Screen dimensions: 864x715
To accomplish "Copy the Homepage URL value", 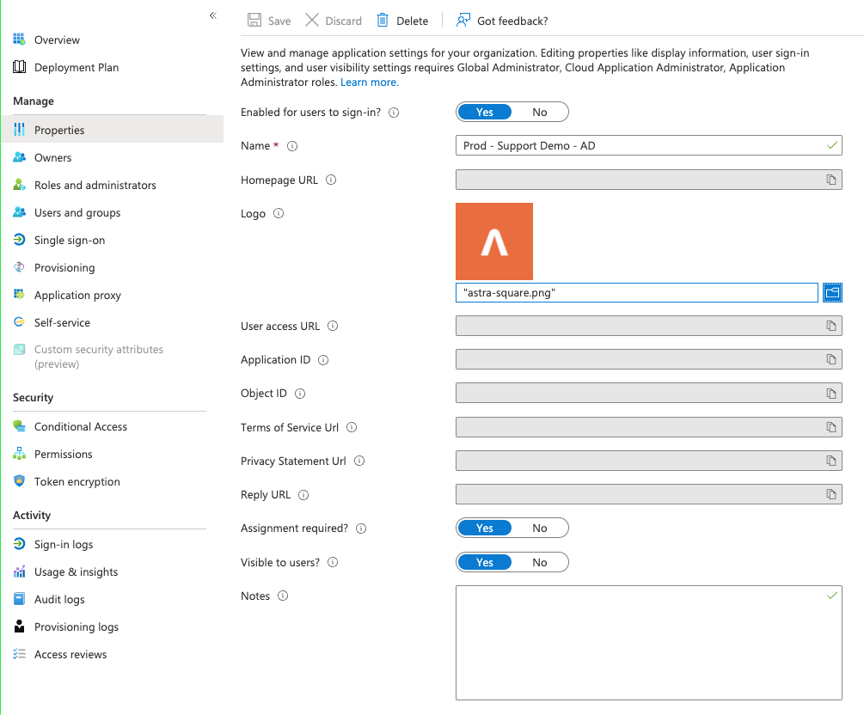I will [x=831, y=180].
